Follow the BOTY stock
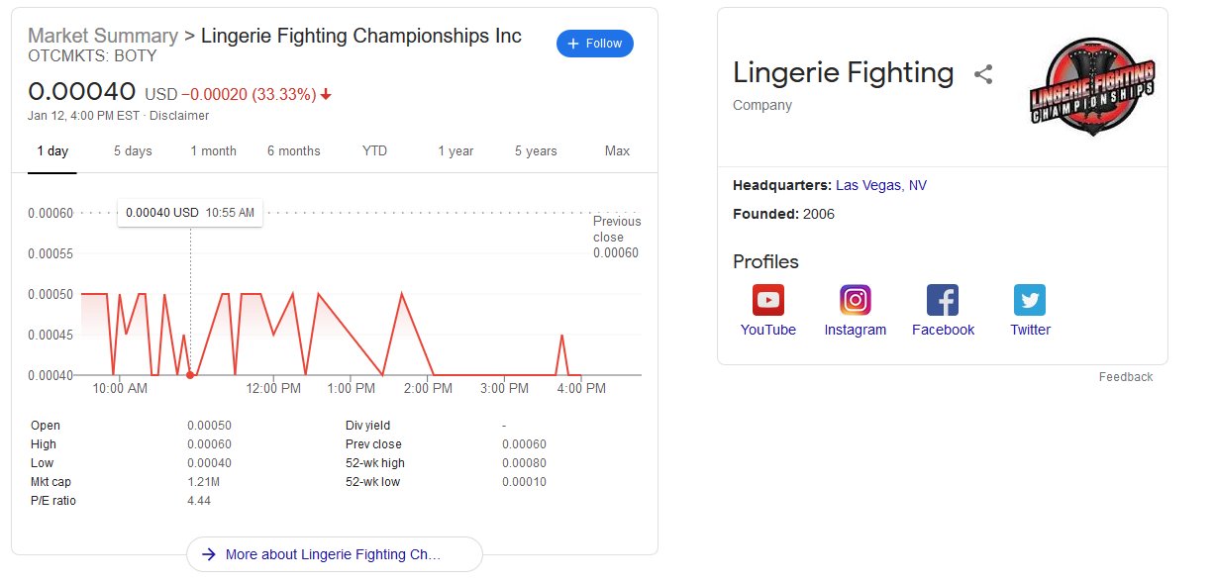This screenshot has width=1215, height=583. pos(595,44)
